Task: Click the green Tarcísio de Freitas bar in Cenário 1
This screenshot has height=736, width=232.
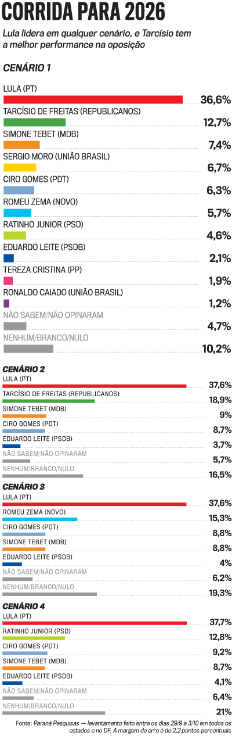Action: coord(34,122)
